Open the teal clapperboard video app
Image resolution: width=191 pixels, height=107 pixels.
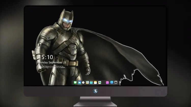pyautogui.click(x=91, y=83)
